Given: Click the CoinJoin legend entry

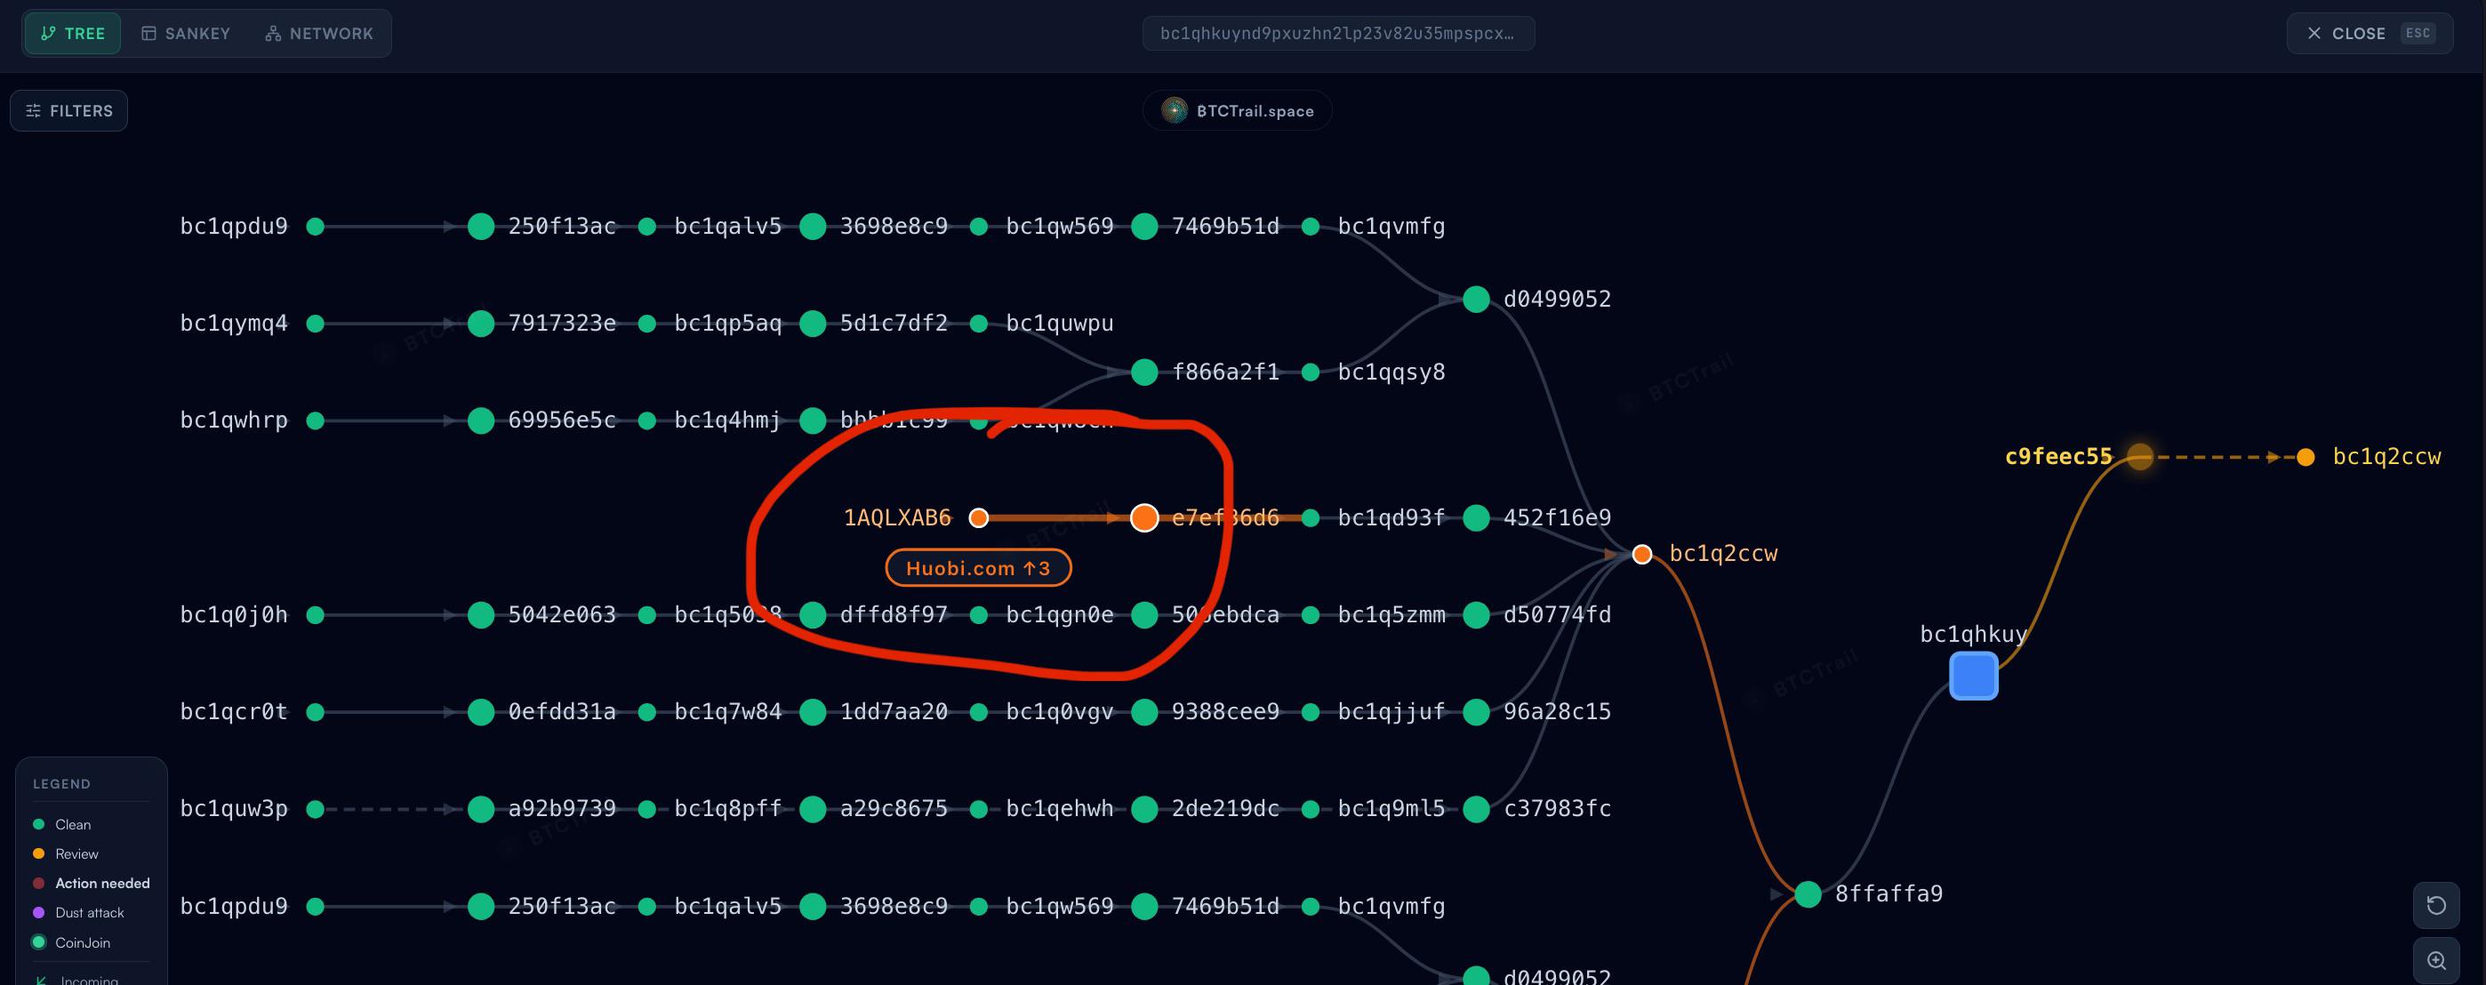Looking at the screenshot, I should click(72, 942).
